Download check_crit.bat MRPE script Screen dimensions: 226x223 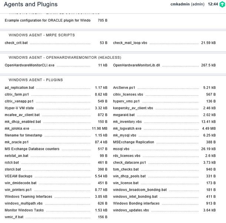16,43
